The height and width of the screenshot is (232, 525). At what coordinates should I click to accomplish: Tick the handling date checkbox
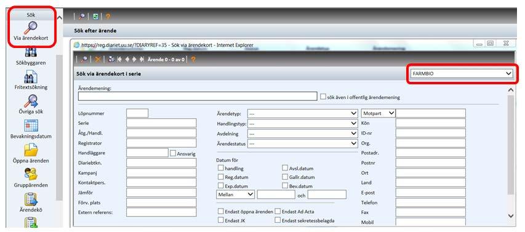[x=221, y=168]
